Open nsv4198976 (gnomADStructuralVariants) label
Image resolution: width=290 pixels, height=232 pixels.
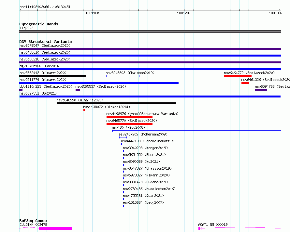pos(142,114)
